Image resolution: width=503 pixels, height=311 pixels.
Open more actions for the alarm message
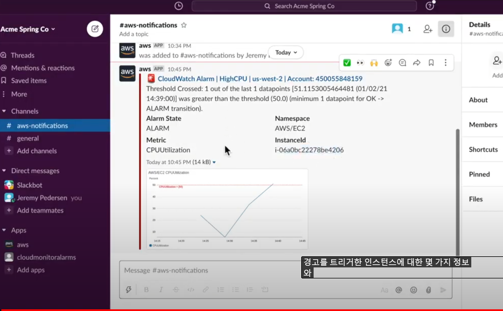click(446, 63)
